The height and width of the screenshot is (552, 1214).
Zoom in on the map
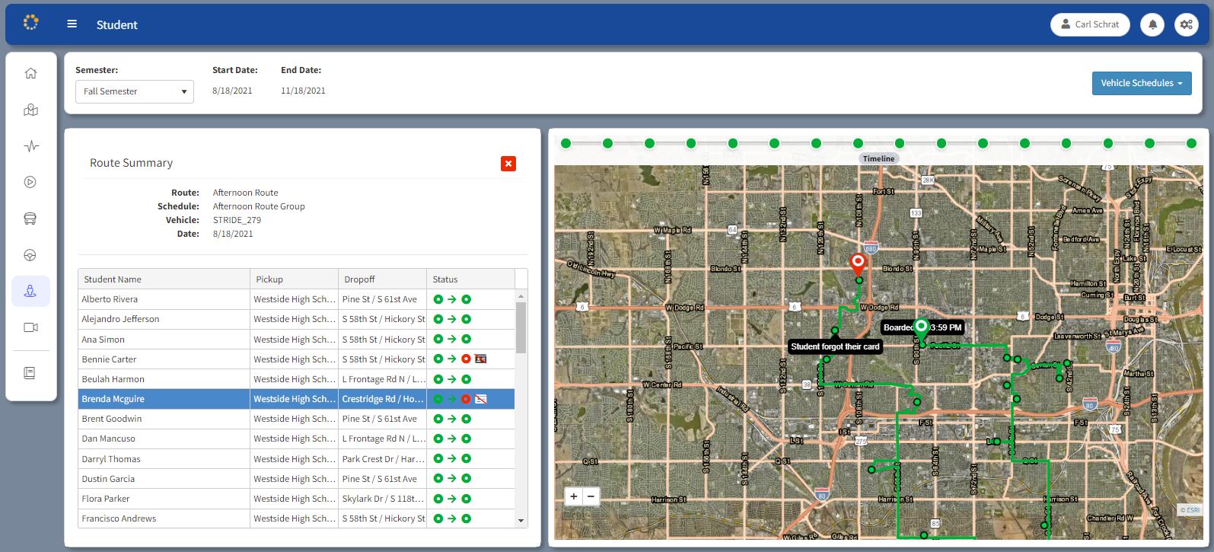pyautogui.click(x=574, y=496)
